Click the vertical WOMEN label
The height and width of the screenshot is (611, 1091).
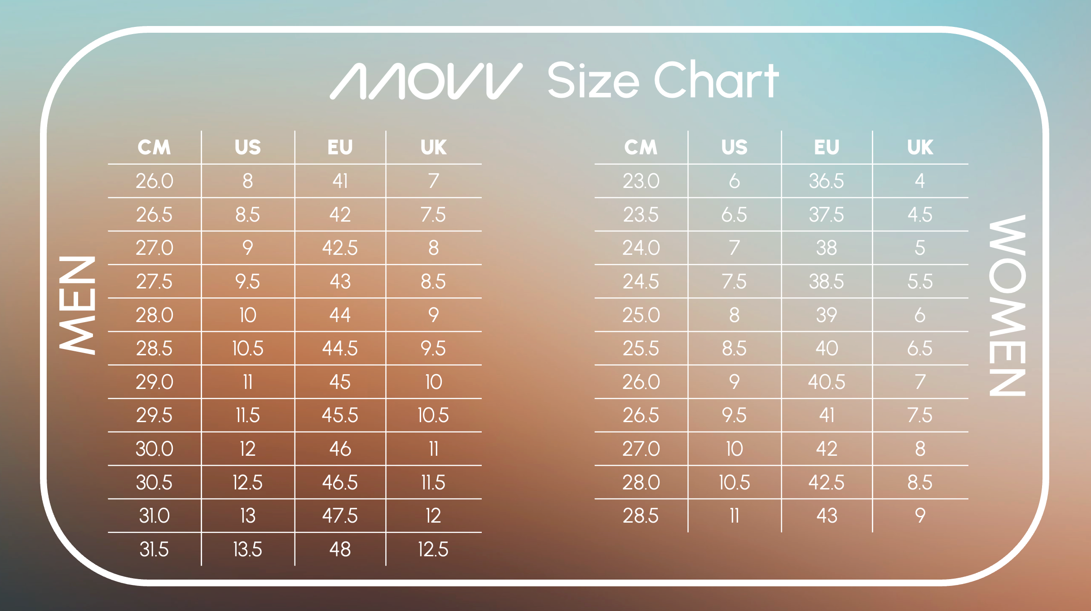tap(1007, 306)
